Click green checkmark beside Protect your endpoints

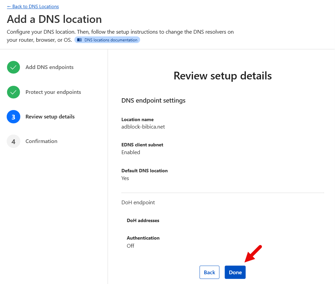[x=13, y=92]
